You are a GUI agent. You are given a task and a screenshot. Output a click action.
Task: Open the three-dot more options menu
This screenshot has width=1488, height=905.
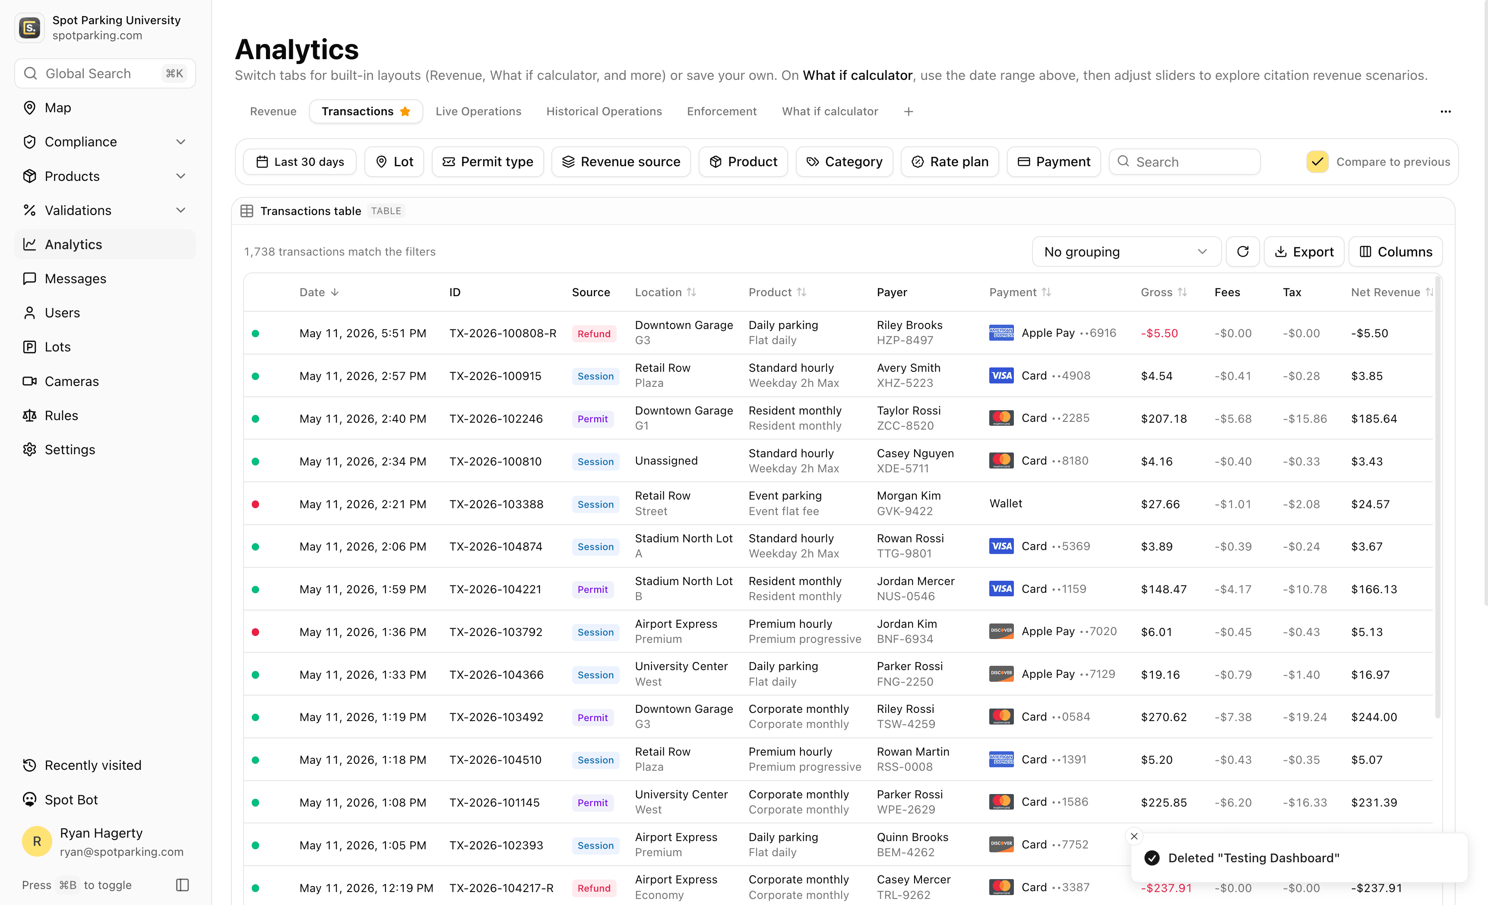click(1445, 112)
